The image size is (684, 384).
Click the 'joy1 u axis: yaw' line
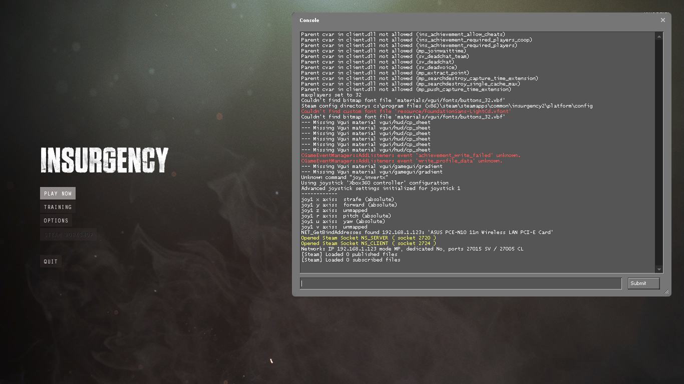pos(343,221)
